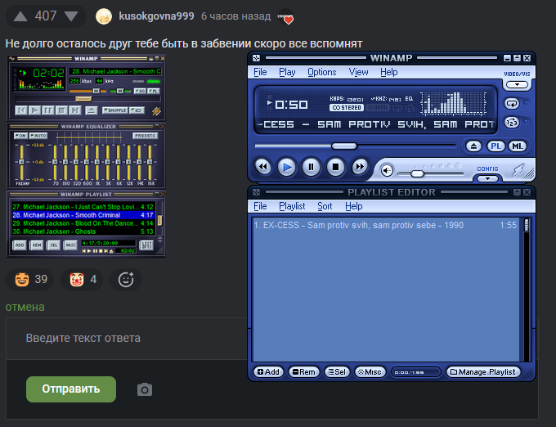This screenshot has width=556, height=427.
Task: Click the EQ label in the blue display
Action: pyautogui.click(x=409, y=99)
